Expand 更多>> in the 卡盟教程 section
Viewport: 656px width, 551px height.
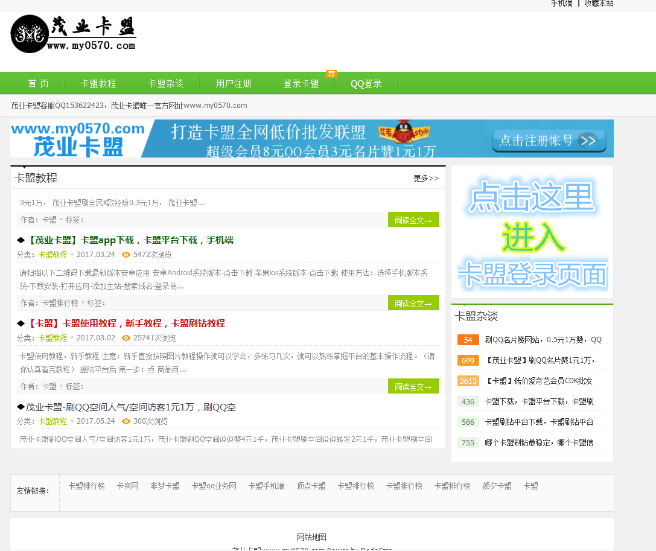425,177
